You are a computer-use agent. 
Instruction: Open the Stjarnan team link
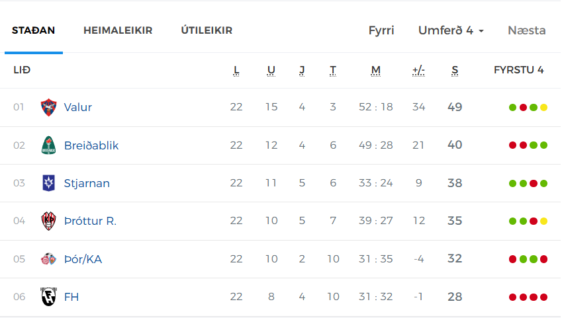click(87, 183)
